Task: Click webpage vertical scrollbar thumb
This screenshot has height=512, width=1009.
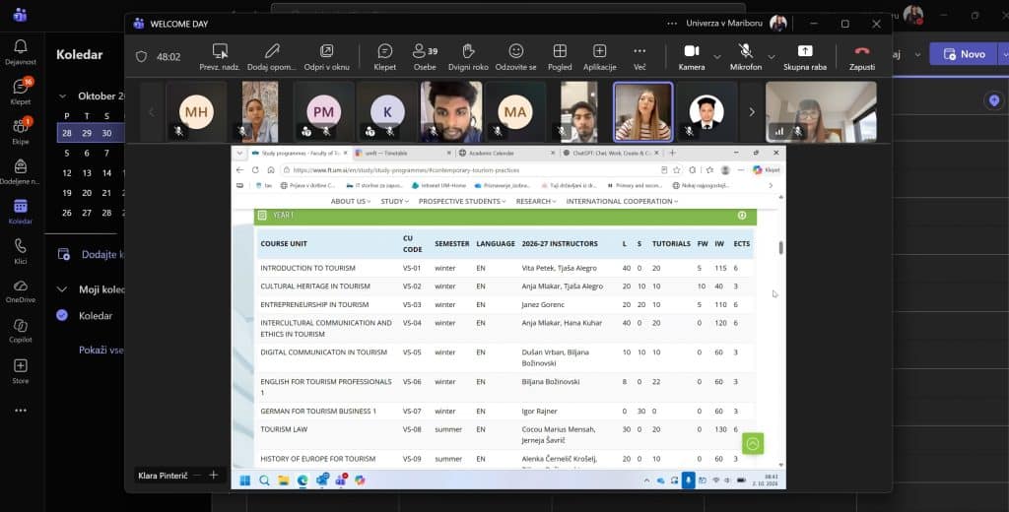Action: (781, 248)
